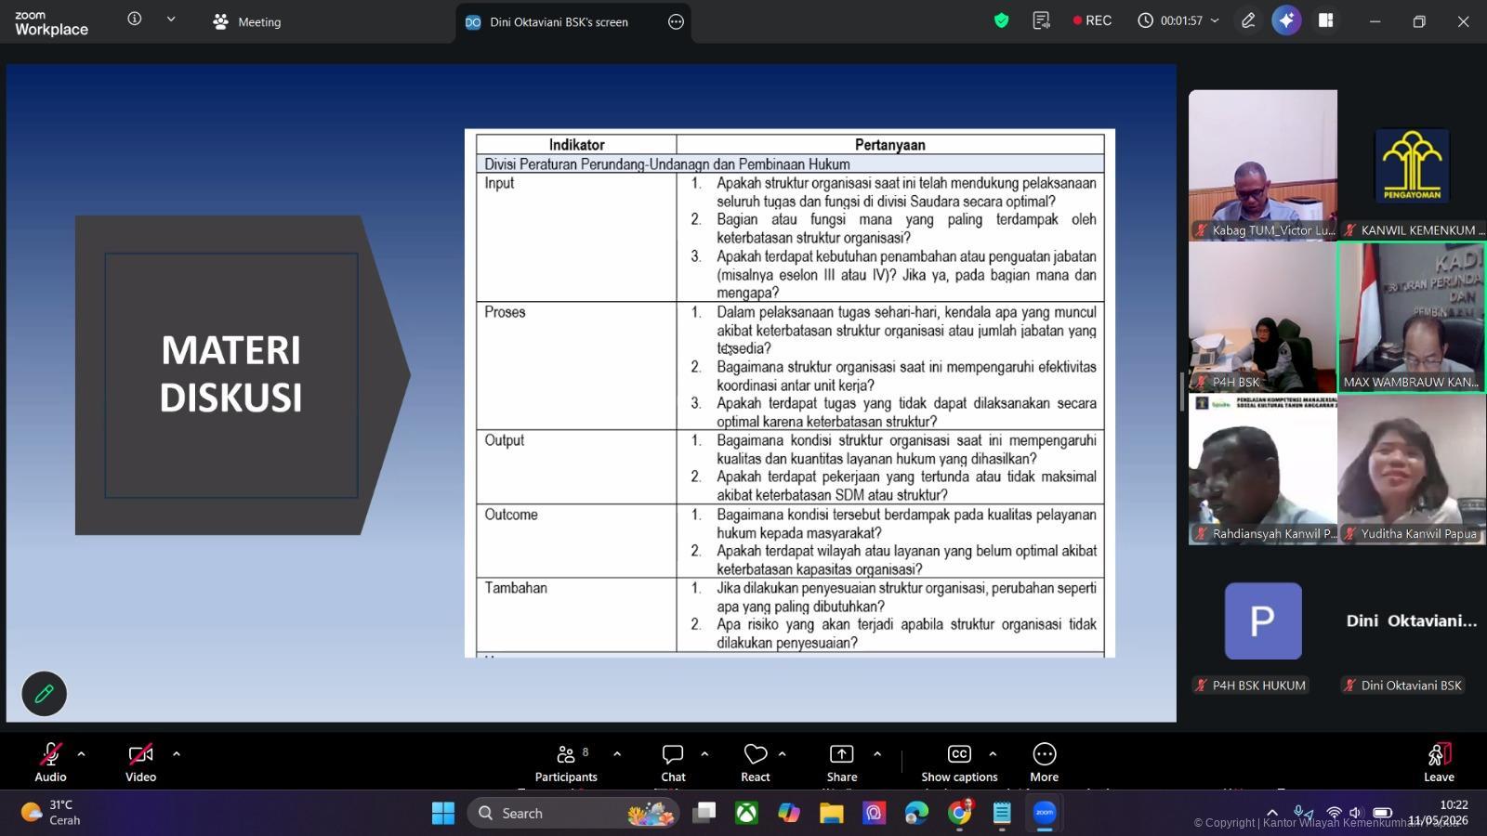Click the Zoom icon on the taskbar

[x=1045, y=813]
